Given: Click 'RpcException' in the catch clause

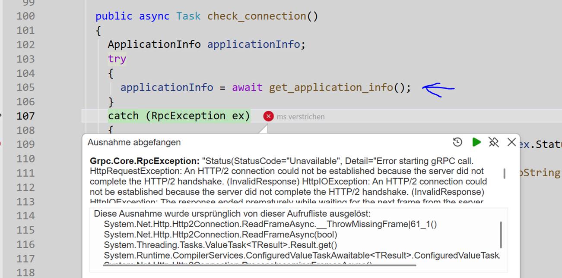Looking at the screenshot, I should [188, 116].
